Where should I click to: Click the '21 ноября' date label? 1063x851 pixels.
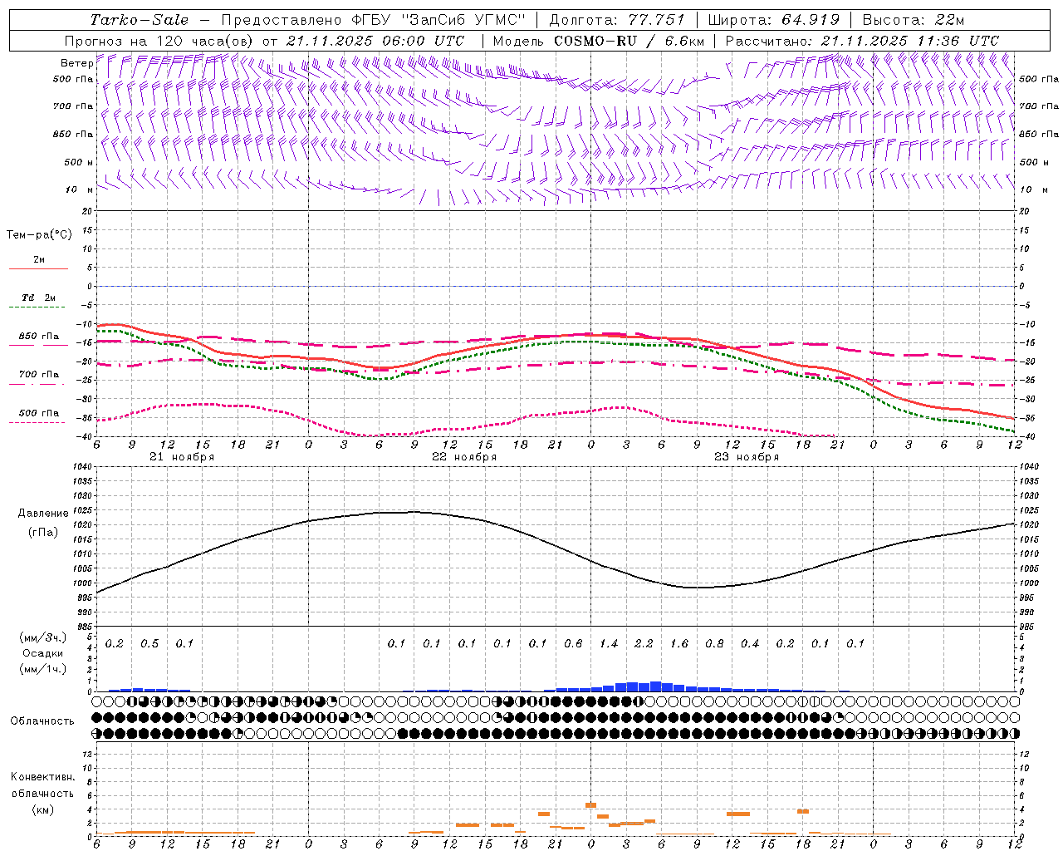coord(182,457)
